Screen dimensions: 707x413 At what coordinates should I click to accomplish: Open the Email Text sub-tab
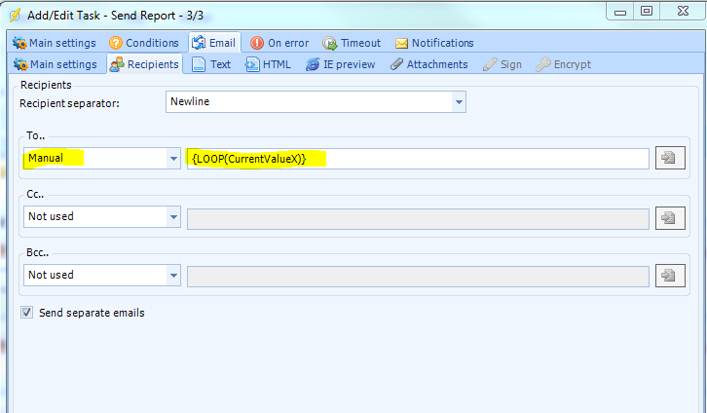click(x=212, y=64)
